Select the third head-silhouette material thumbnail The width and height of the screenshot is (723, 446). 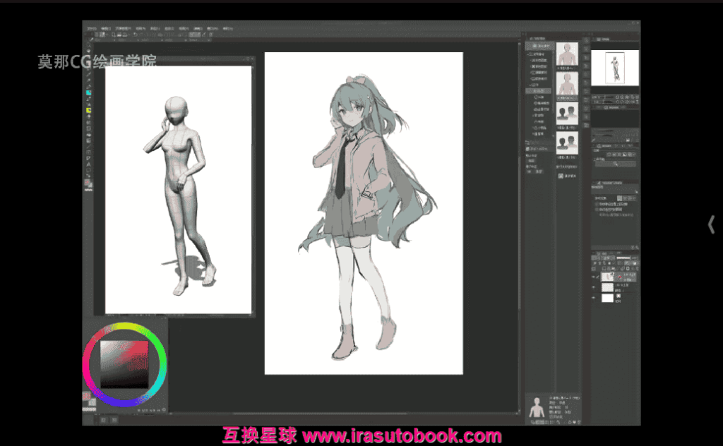point(567,114)
